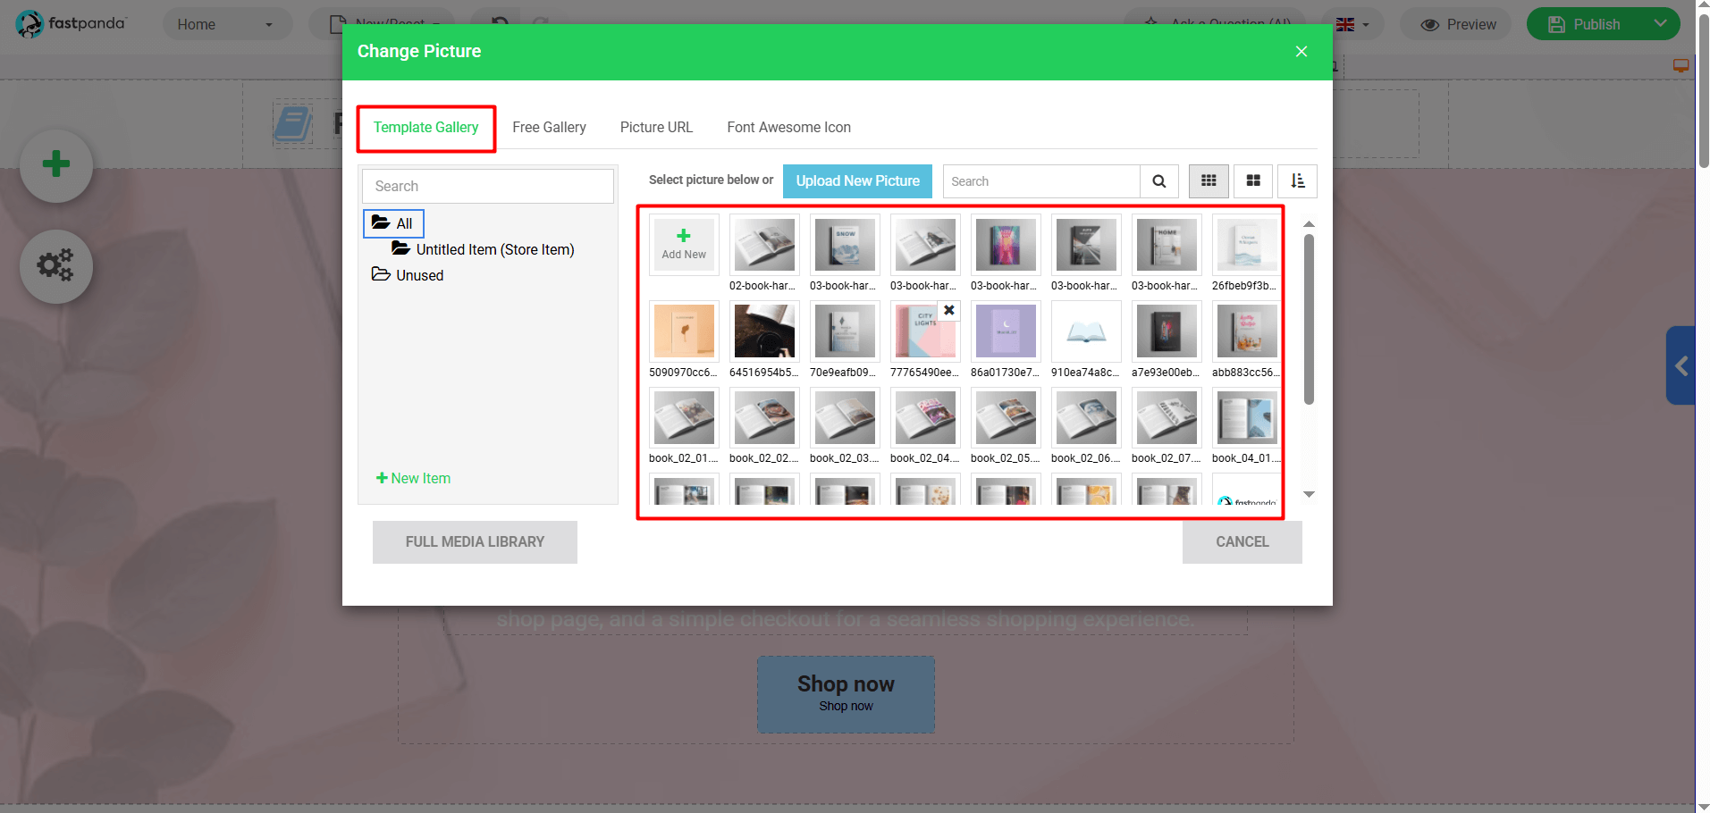This screenshot has height=813, width=1710.
Task: Click the sort order icon
Action: pos(1297,180)
